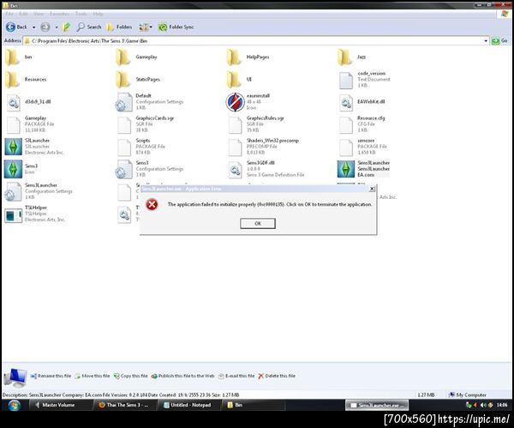This screenshot has width=514, height=428.
Task: Click OK in the Application Error dialog
Action: [x=258, y=223]
